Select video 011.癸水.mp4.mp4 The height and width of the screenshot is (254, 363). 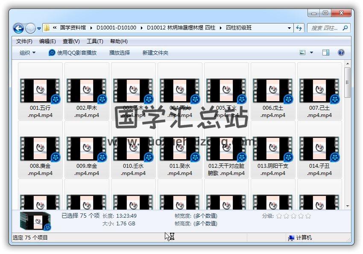(x=180, y=149)
